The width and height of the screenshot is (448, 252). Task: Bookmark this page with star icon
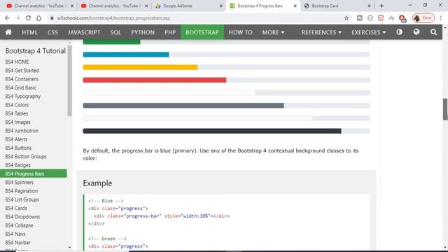click(x=346, y=18)
